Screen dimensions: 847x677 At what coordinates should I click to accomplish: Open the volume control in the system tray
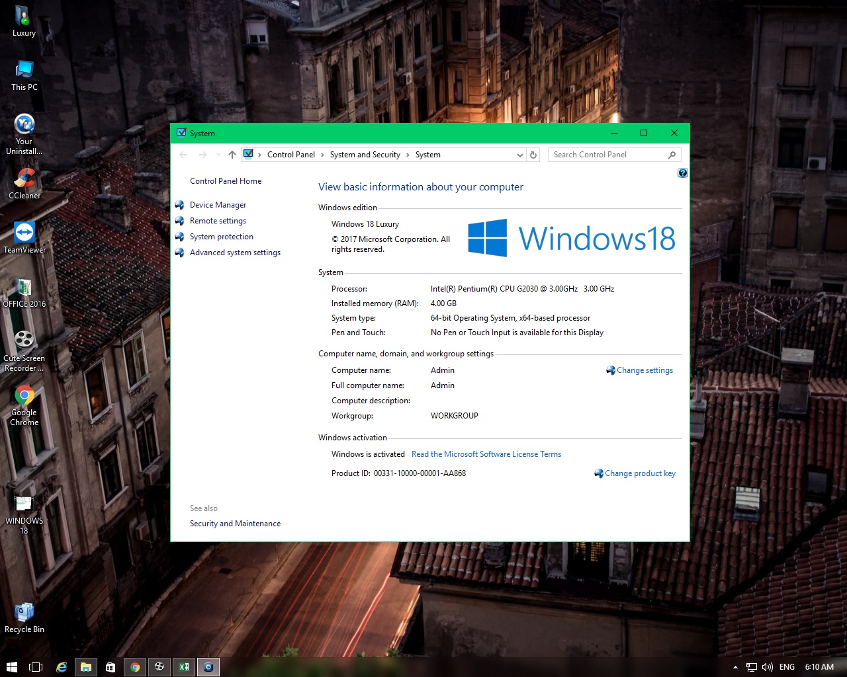click(x=767, y=667)
